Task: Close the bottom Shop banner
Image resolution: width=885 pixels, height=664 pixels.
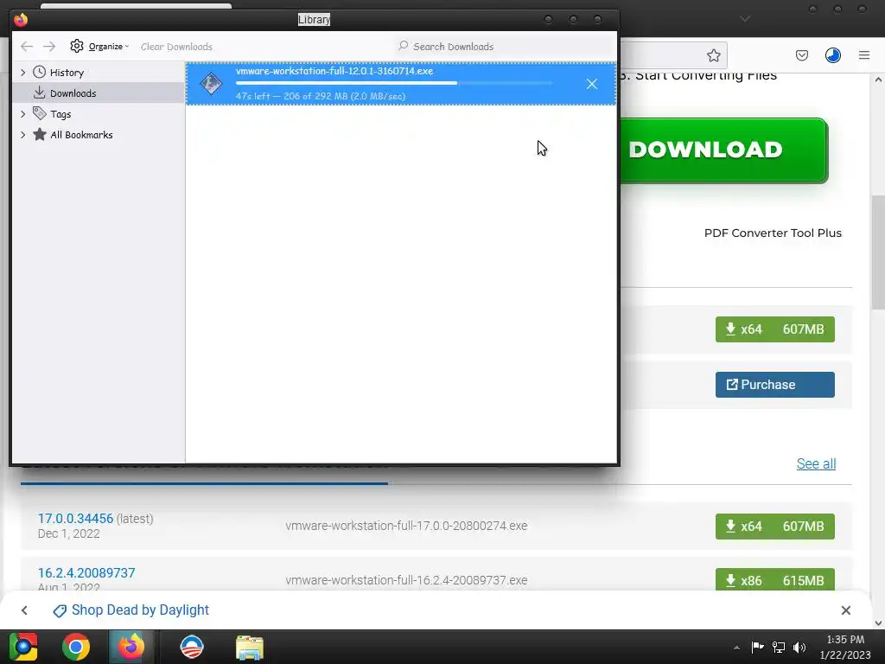Action: click(845, 610)
